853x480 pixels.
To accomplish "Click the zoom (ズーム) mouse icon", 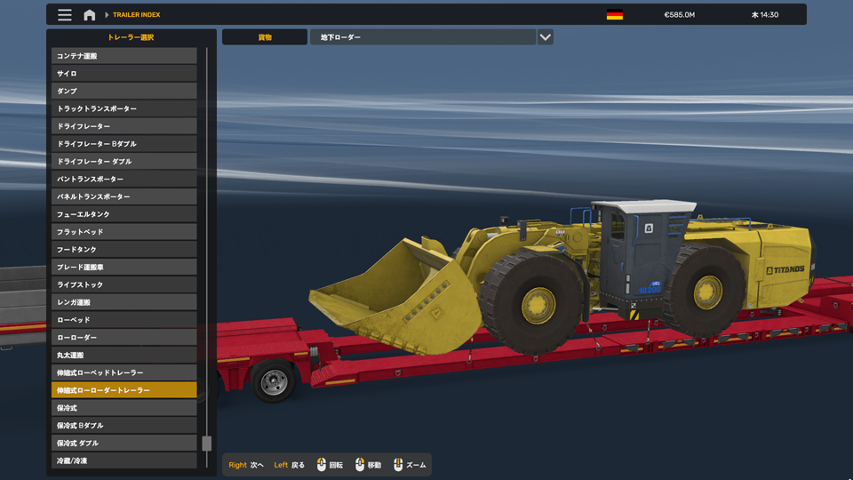I will point(398,465).
